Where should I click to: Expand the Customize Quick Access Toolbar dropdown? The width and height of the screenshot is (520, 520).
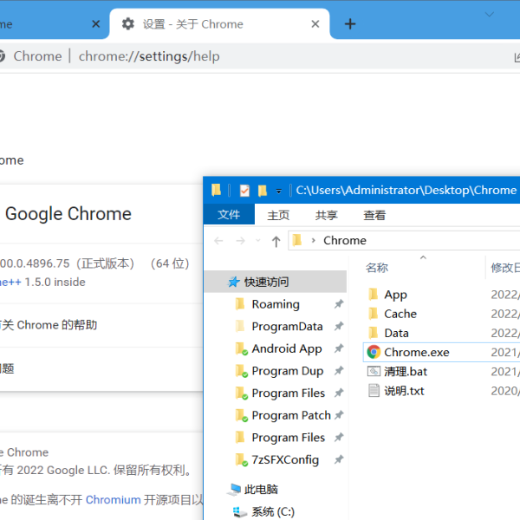pos(278,191)
